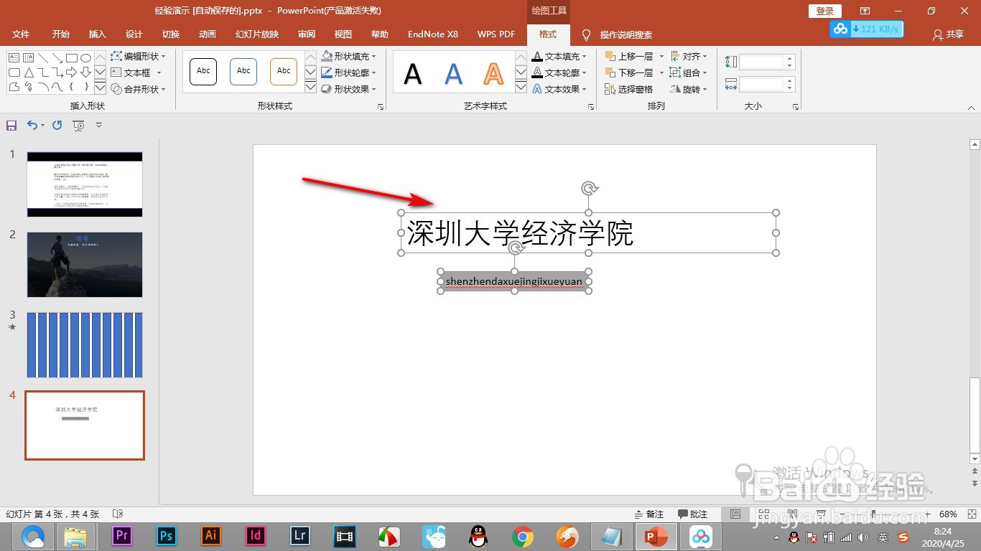
Task: Open 组合 group button
Action: [x=689, y=72]
